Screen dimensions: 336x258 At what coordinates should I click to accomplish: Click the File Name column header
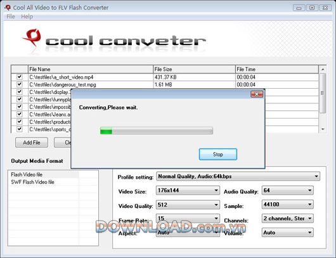tap(91, 69)
